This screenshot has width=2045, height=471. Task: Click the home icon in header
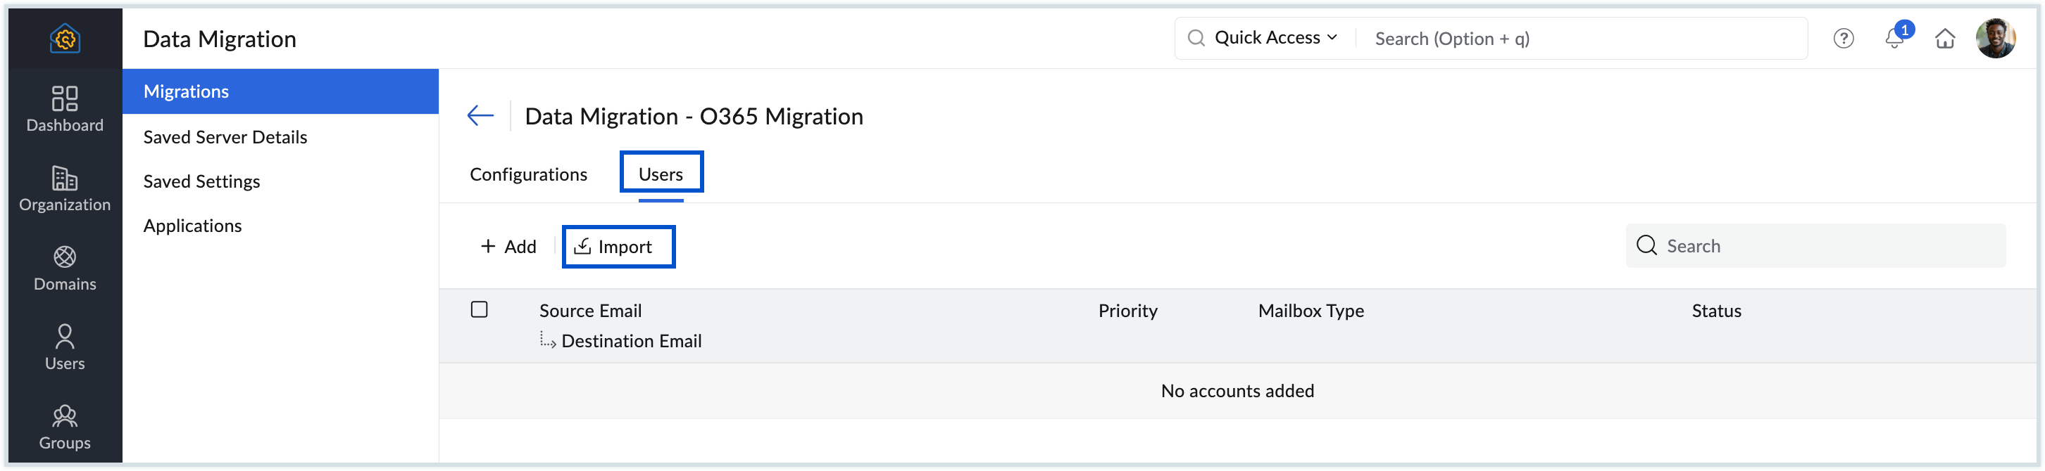[x=1945, y=38]
